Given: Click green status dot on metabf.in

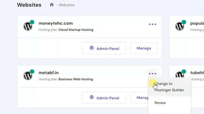Looking at the screenshot, I should 32,72.
